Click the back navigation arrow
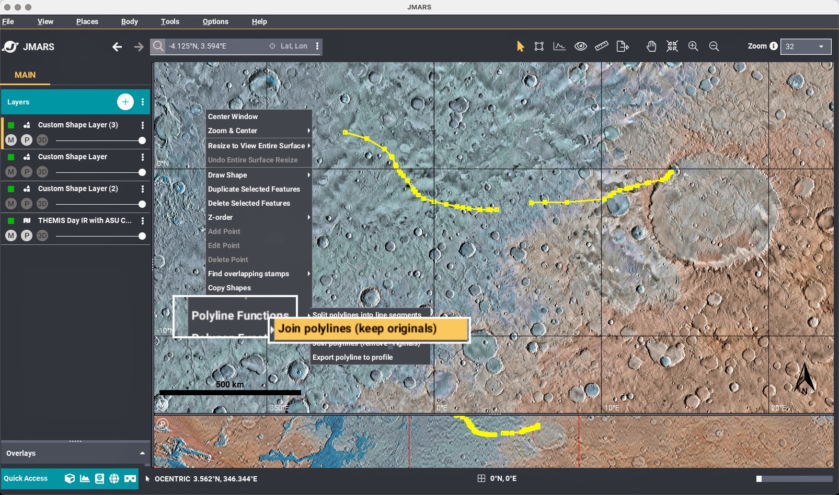Screen dimensions: 839x495 pyautogui.click(x=117, y=47)
